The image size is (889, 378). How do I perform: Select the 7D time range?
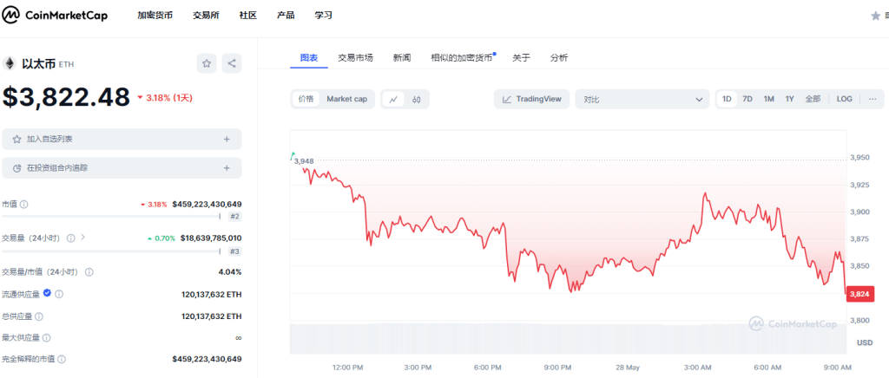click(x=747, y=99)
